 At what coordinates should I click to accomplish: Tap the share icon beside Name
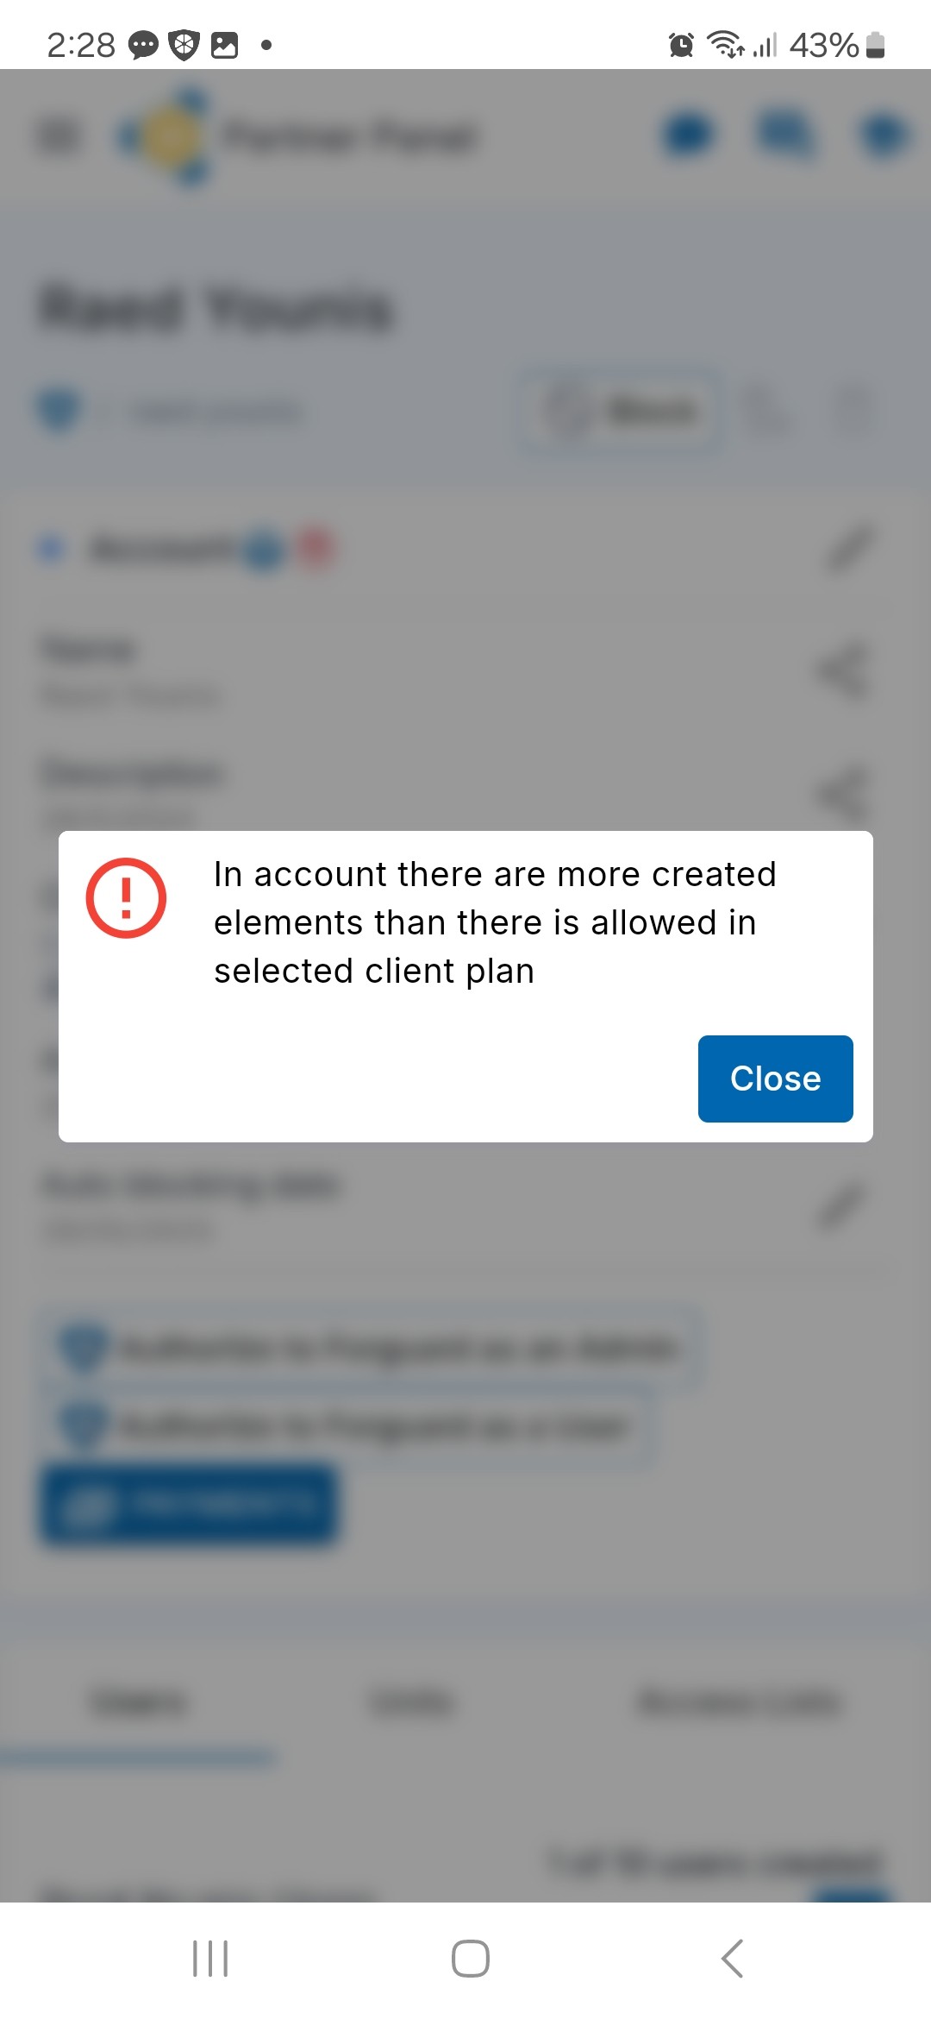click(842, 671)
